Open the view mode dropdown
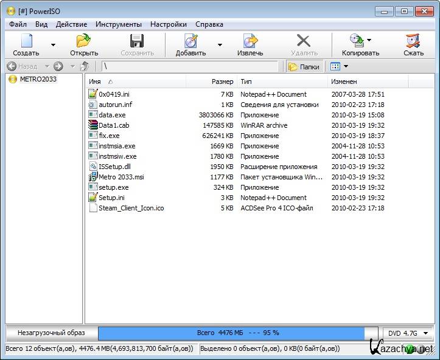440x360 pixels. click(x=346, y=66)
